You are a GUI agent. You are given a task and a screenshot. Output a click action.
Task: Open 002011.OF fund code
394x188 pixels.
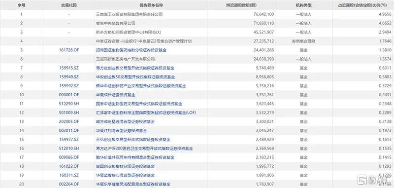(69, 131)
